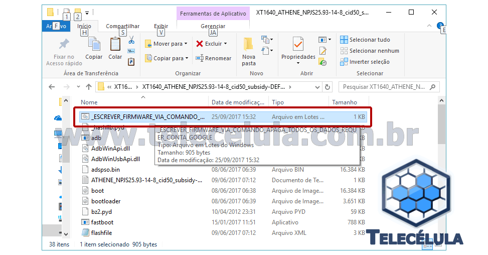Screen dimensions: 488x255
Task: Sort by the Tamanho column header
Action: coord(344,102)
